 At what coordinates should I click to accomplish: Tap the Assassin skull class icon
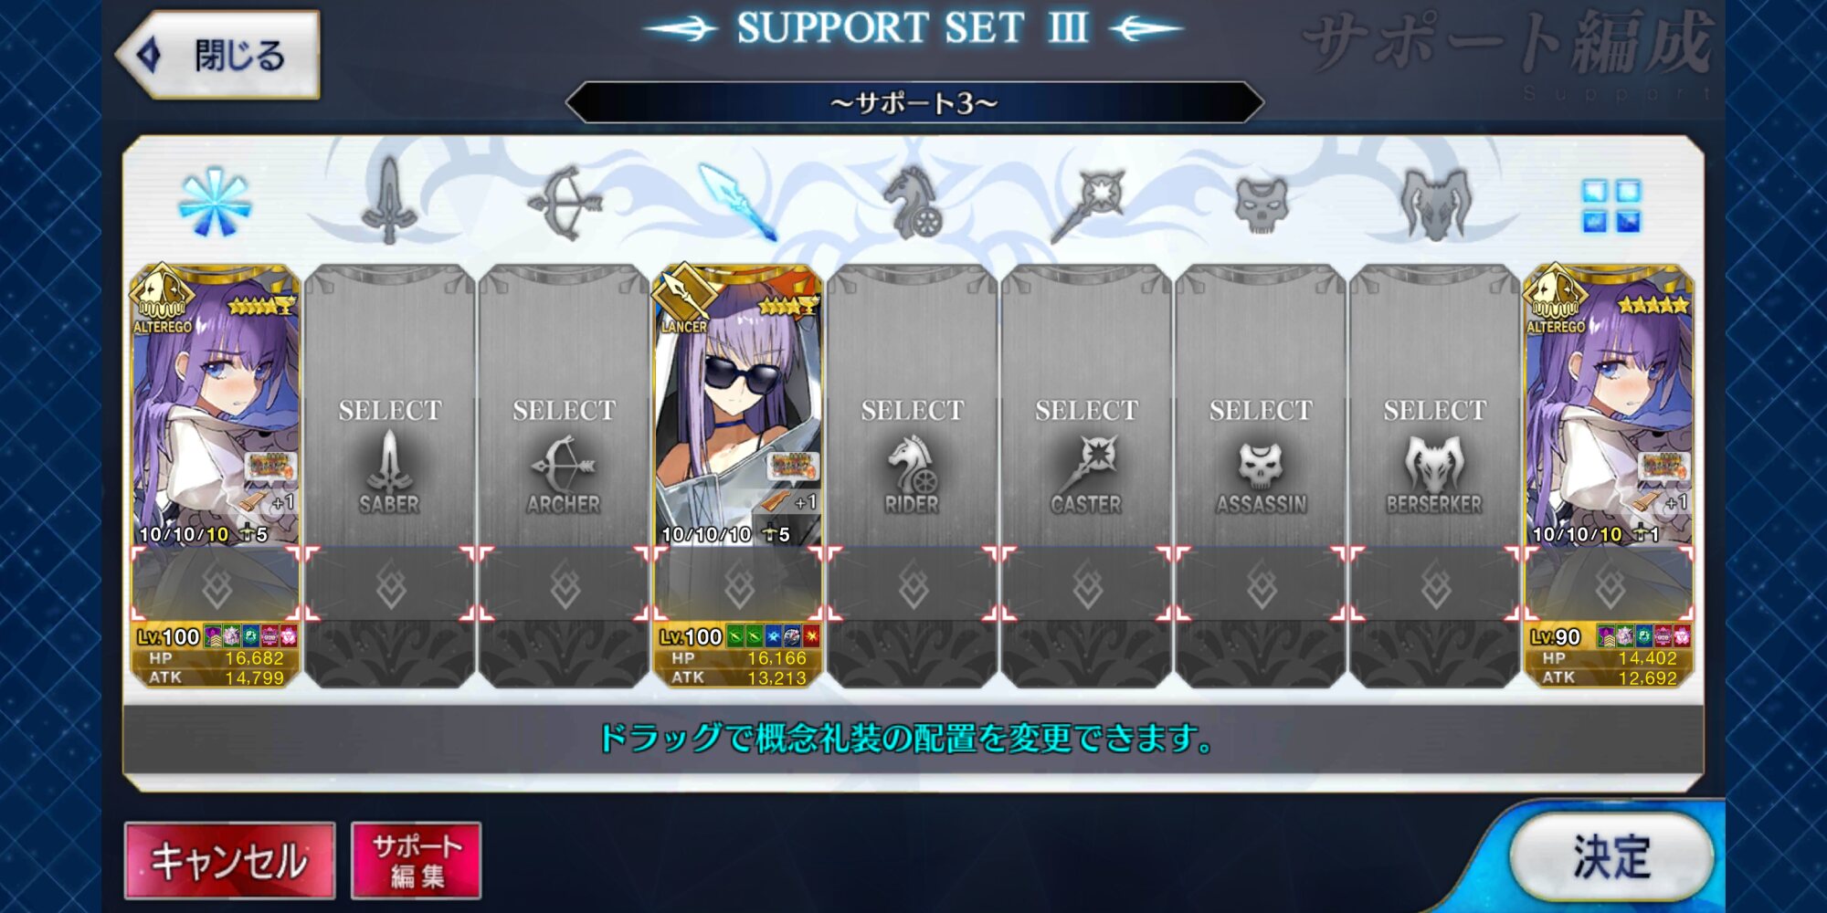[x=1262, y=205]
